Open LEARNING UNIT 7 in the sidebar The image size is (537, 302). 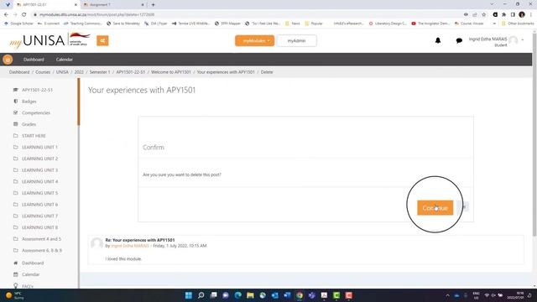(39, 216)
